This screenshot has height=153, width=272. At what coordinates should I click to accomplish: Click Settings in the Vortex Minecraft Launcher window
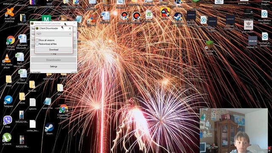[x=54, y=66]
